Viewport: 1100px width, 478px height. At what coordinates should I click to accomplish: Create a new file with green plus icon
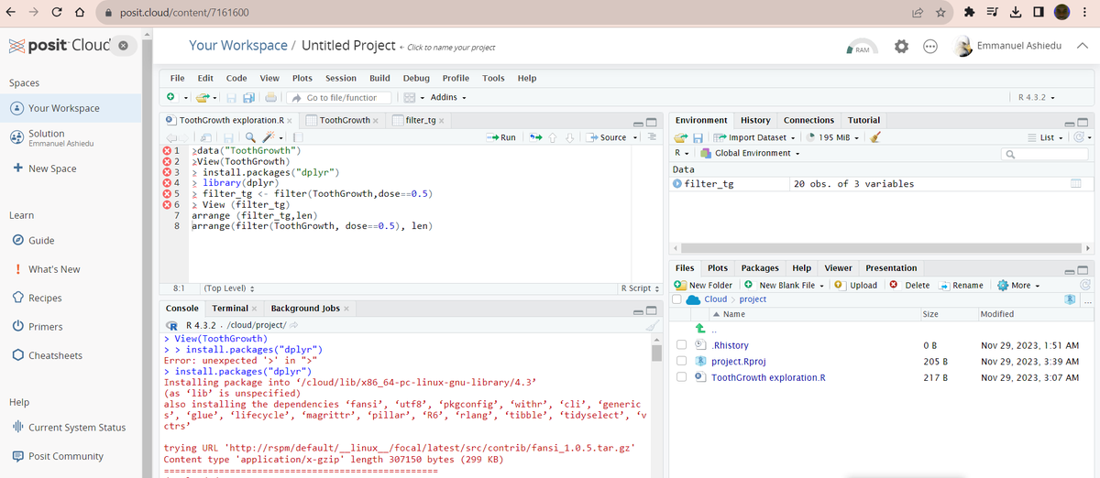click(x=170, y=97)
